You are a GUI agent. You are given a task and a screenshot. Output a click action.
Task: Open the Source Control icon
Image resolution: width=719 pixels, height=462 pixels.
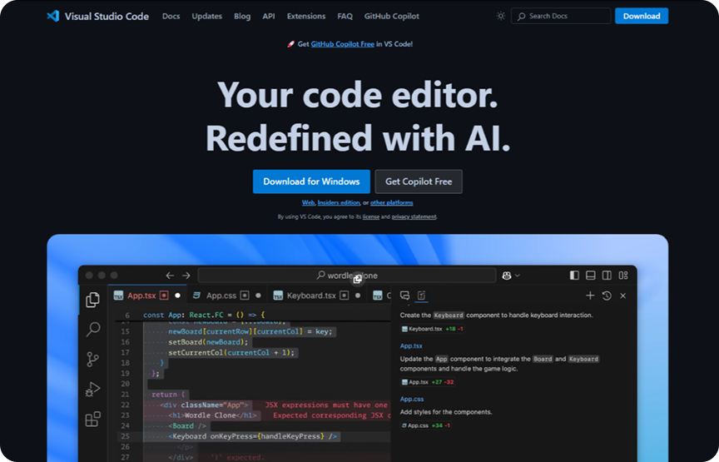(x=92, y=360)
